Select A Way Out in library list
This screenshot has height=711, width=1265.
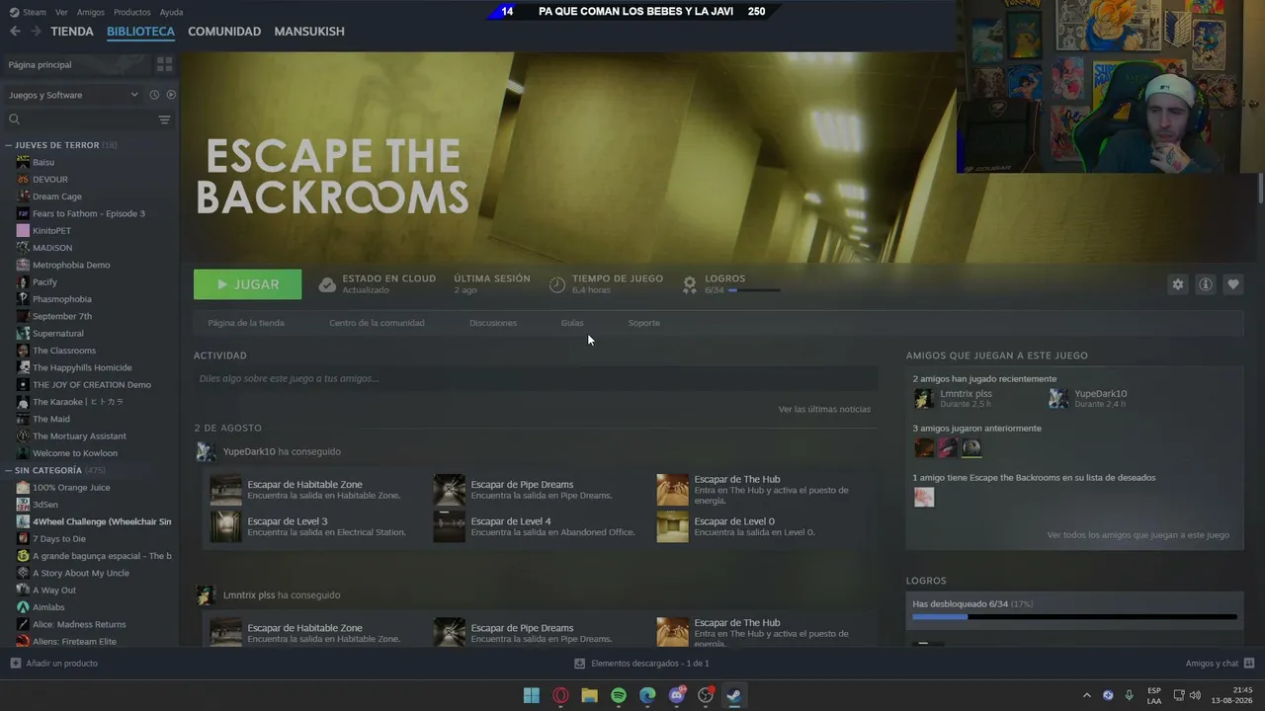coord(54,591)
